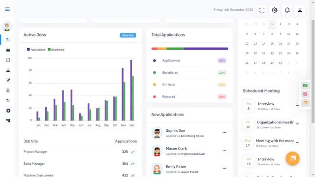This screenshot has height=177, width=315.
Task: Open options for Meeting with the manager
Action: pos(297,142)
